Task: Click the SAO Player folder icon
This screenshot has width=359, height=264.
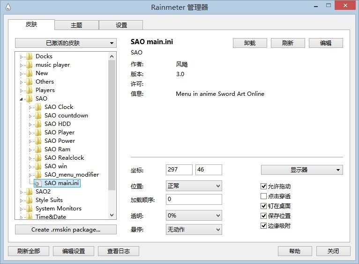Action: [x=38, y=132]
